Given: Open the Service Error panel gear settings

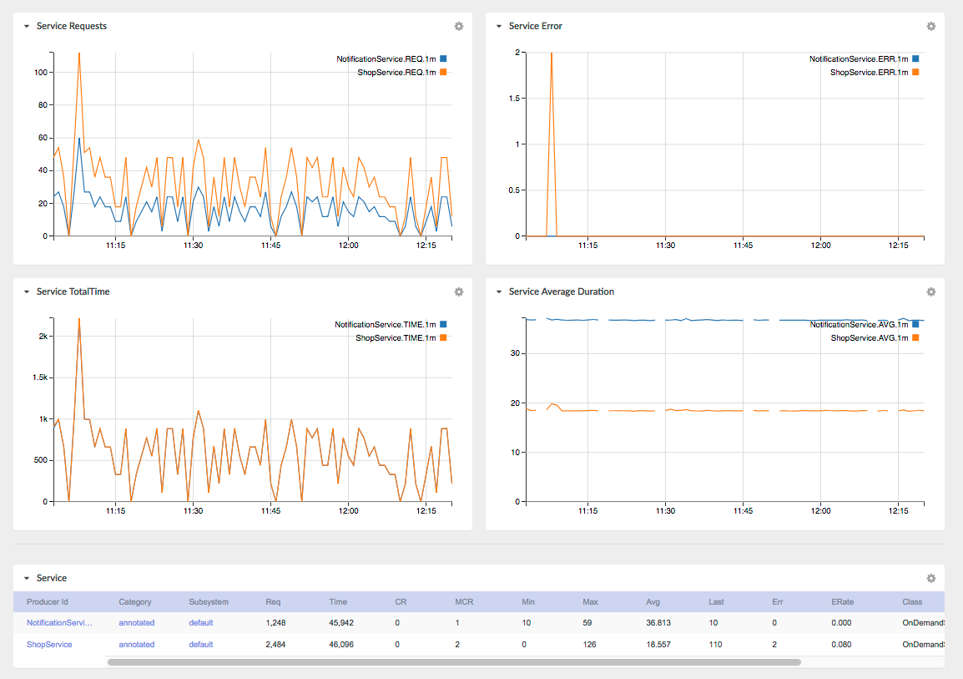Looking at the screenshot, I should tap(931, 27).
